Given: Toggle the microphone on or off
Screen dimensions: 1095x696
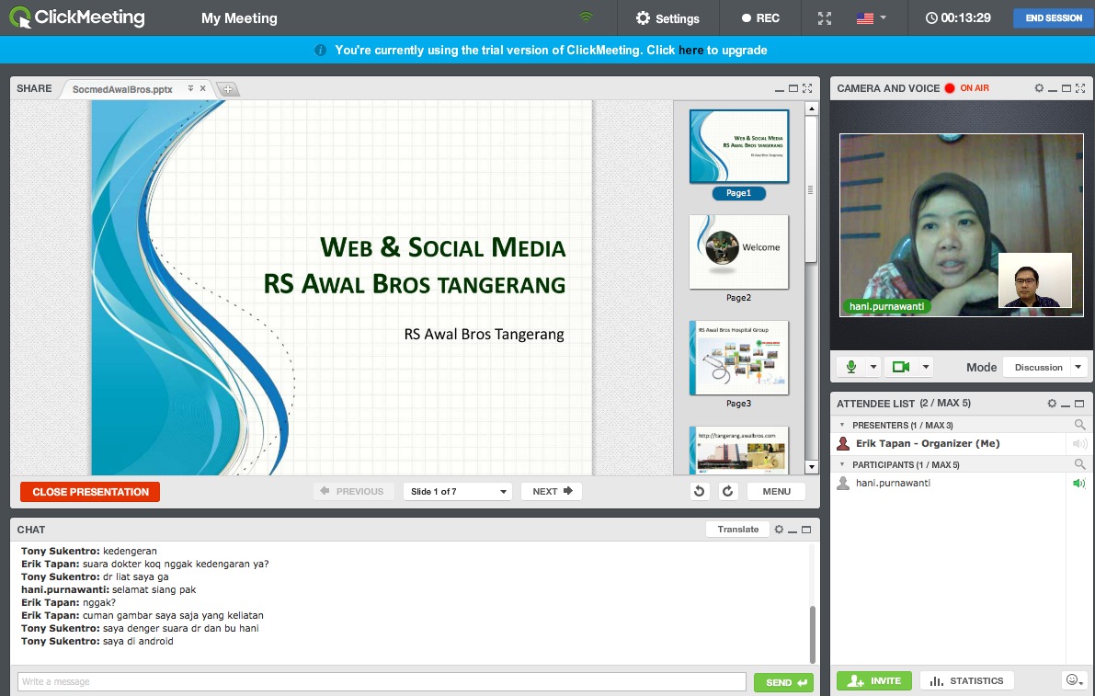Looking at the screenshot, I should [851, 367].
